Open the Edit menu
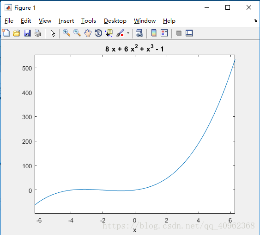The image size is (260, 235). 26,21
